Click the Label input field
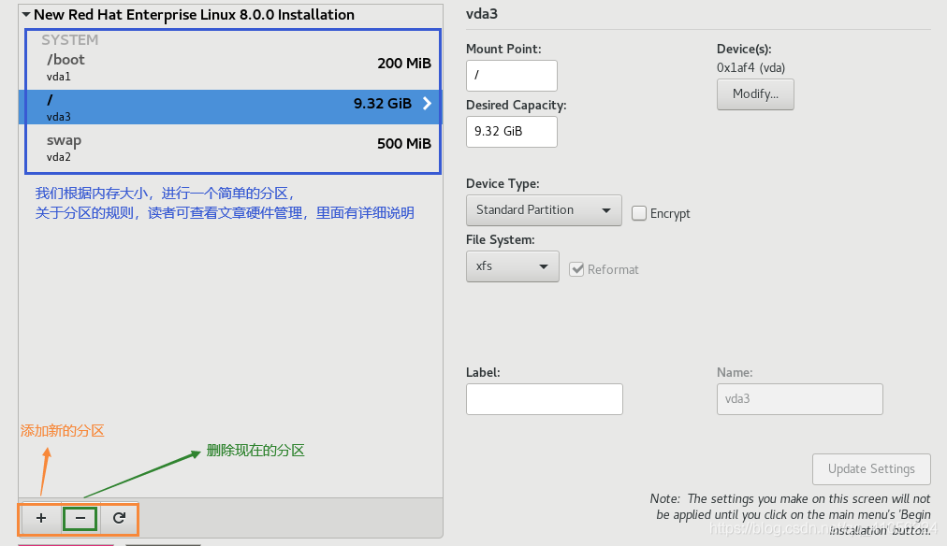The image size is (947, 546). pos(545,399)
